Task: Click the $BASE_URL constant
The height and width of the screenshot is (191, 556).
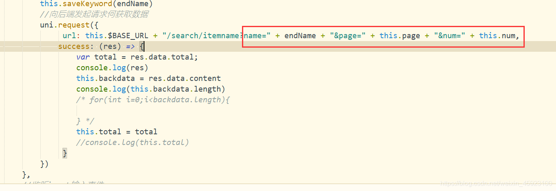Action: [x=128, y=36]
